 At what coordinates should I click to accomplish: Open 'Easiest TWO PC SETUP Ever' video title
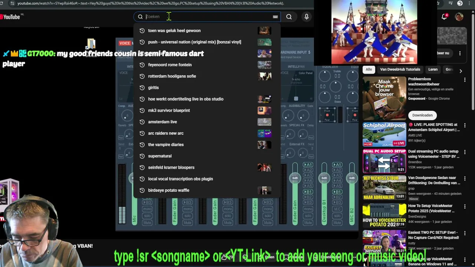pos(433,235)
